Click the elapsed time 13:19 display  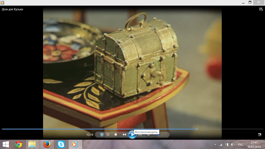[x=89, y=135]
